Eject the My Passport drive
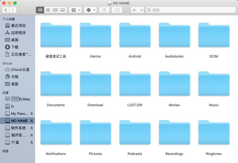Screen dimensions: 238x163 click(x=32, y=114)
